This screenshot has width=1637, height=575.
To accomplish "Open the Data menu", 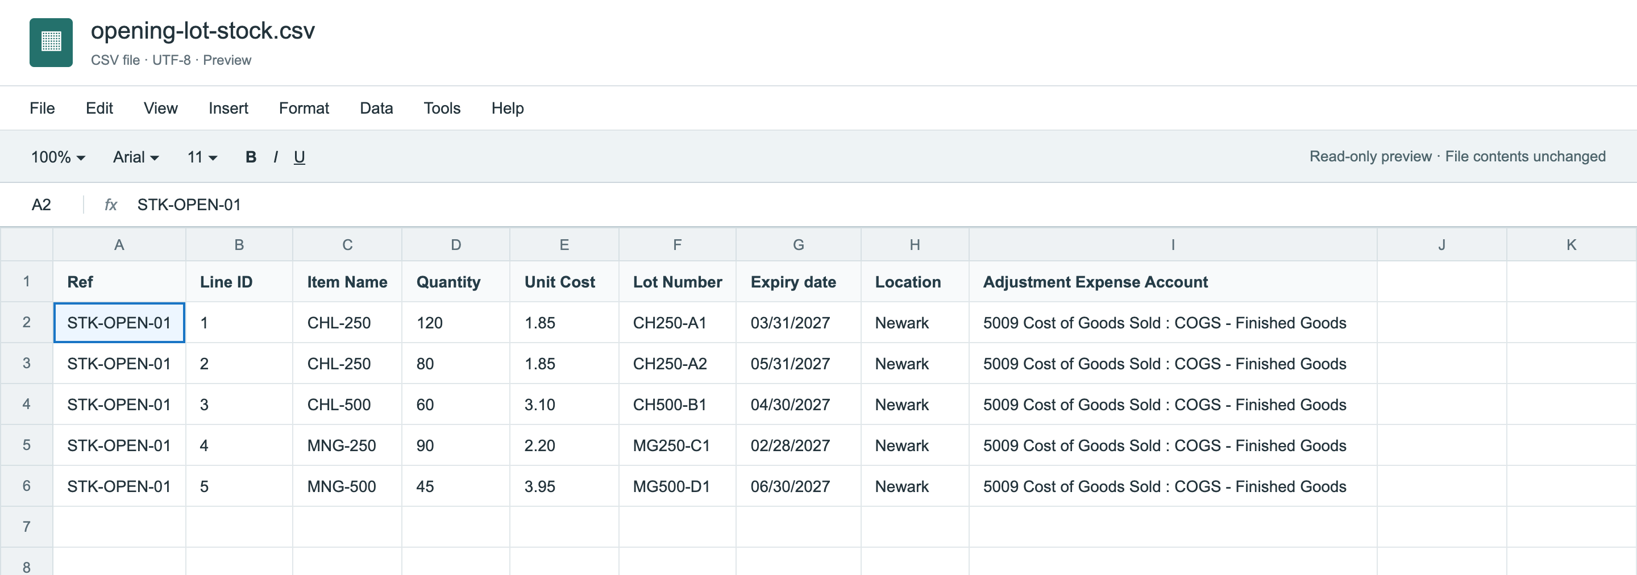I will click(376, 108).
